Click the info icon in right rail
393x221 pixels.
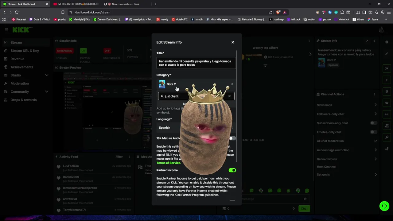[x=387, y=42]
